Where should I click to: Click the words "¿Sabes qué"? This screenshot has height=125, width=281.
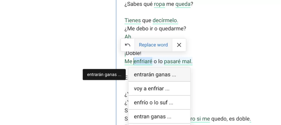coord(139,4)
